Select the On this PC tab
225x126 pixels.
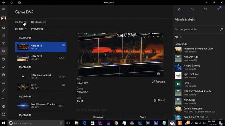coord(21,22)
